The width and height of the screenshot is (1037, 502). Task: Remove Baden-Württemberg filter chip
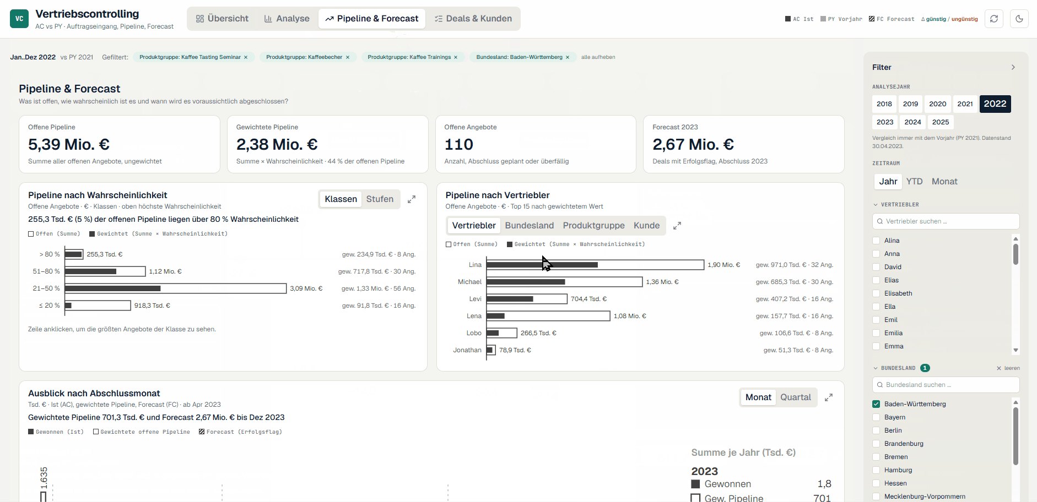click(568, 57)
